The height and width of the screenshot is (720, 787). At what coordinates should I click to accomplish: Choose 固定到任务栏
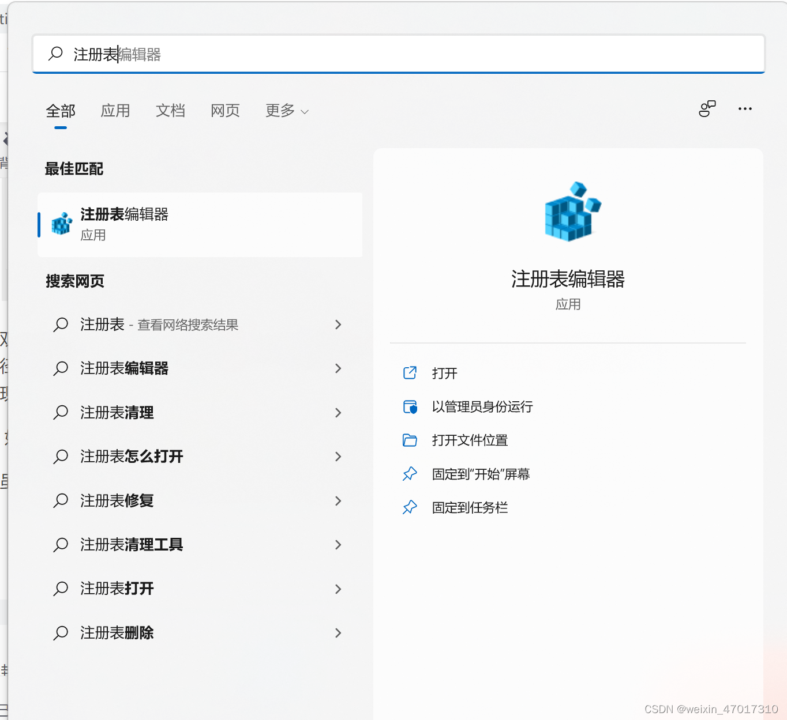point(470,508)
